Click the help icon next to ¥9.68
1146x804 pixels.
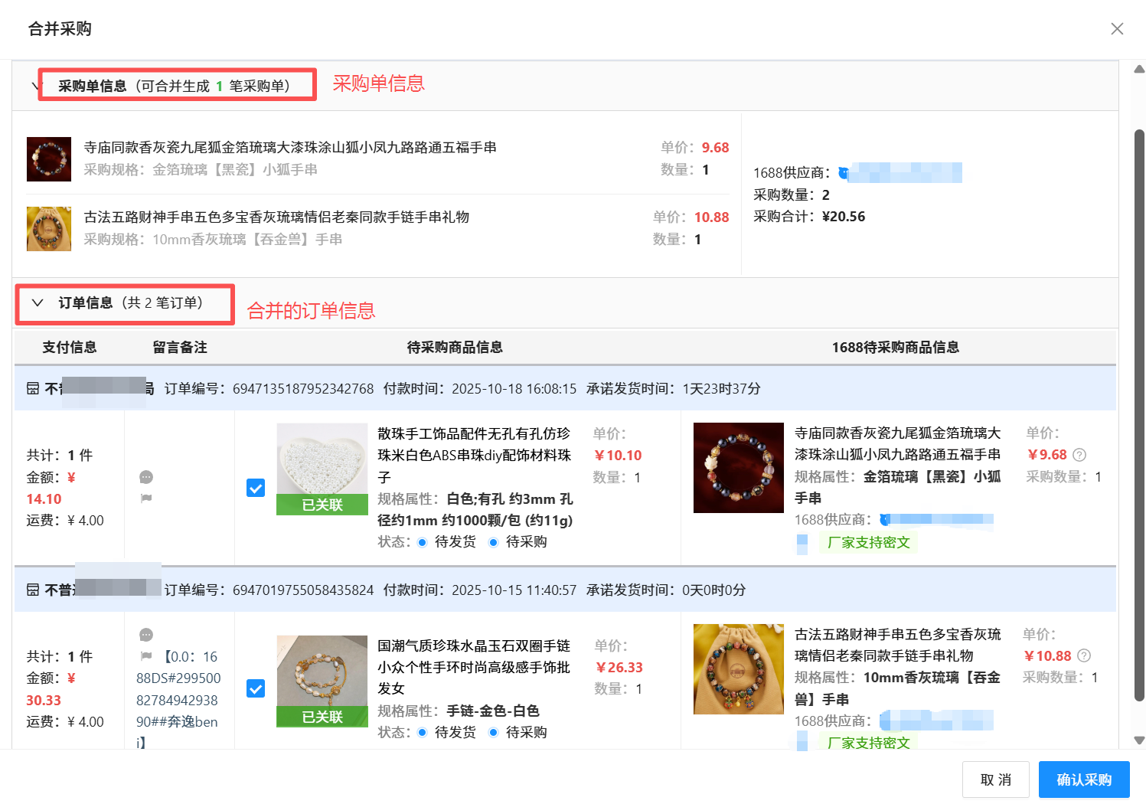1079,455
